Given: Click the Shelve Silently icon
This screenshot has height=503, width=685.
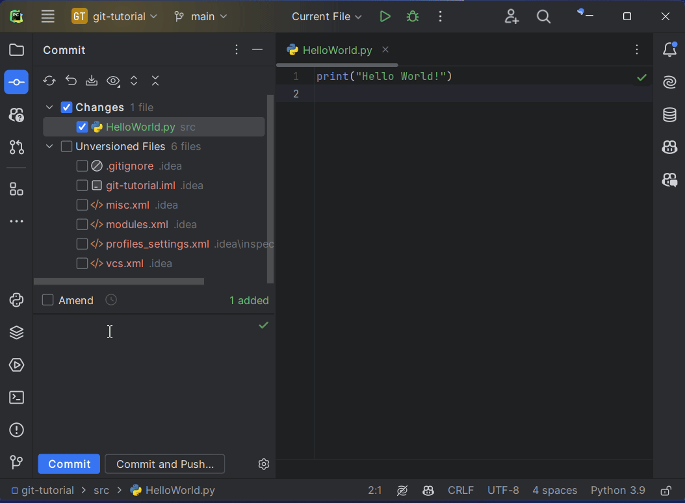Looking at the screenshot, I should (92, 81).
